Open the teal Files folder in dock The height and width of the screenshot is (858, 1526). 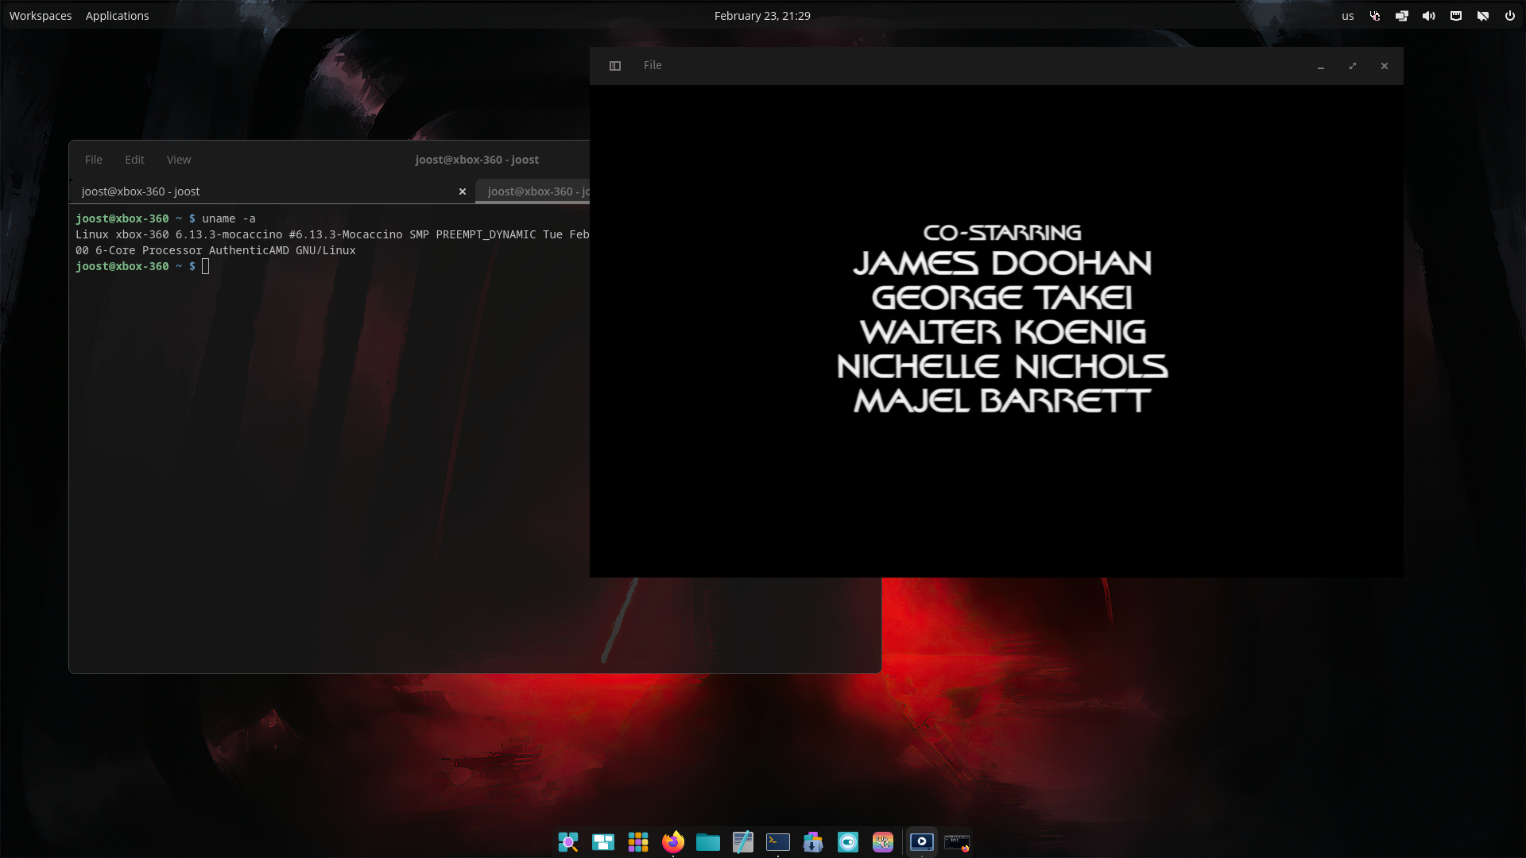708,842
